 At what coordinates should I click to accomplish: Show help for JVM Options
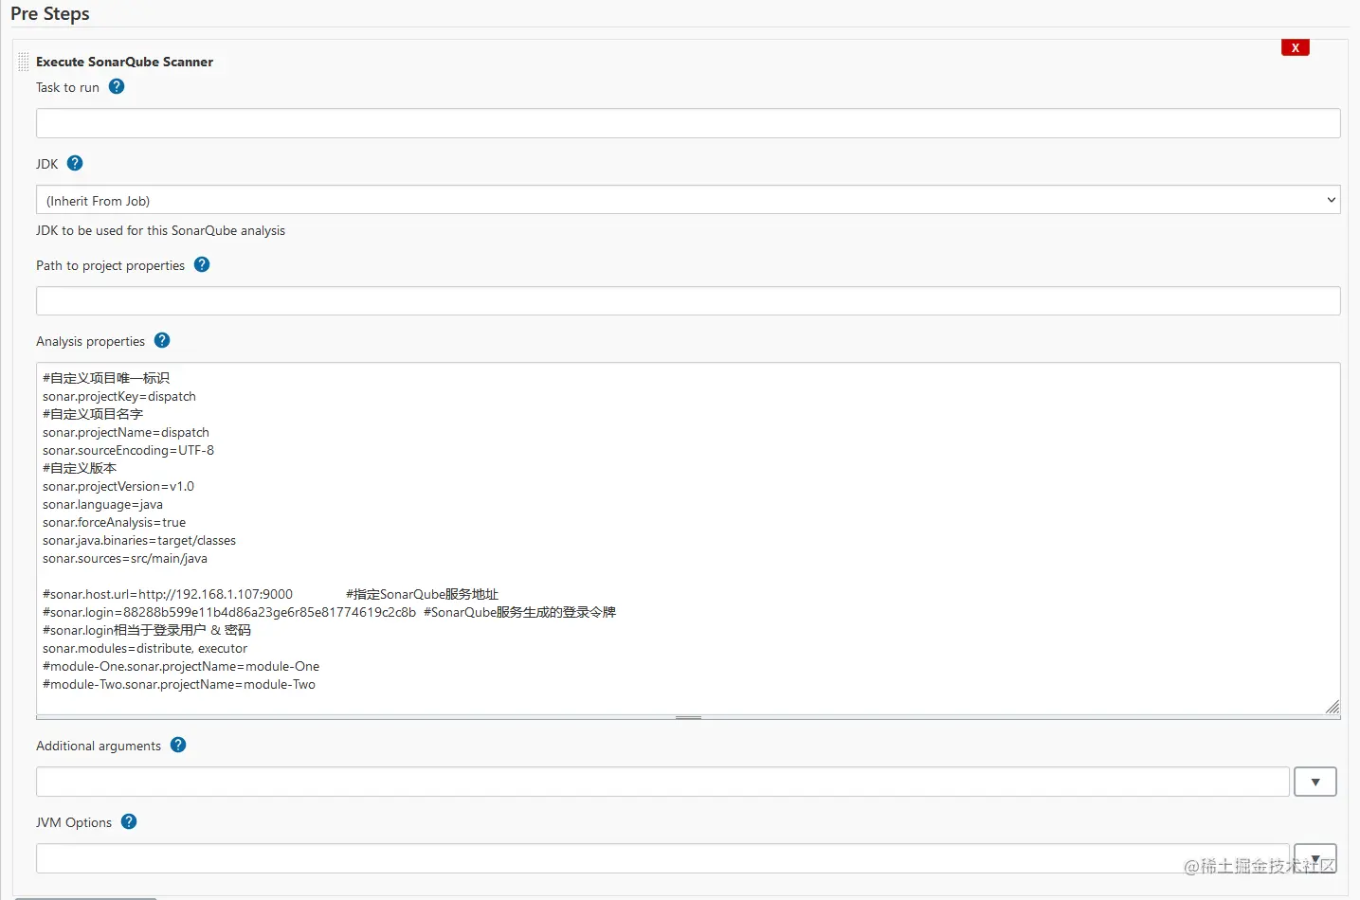pyautogui.click(x=129, y=821)
